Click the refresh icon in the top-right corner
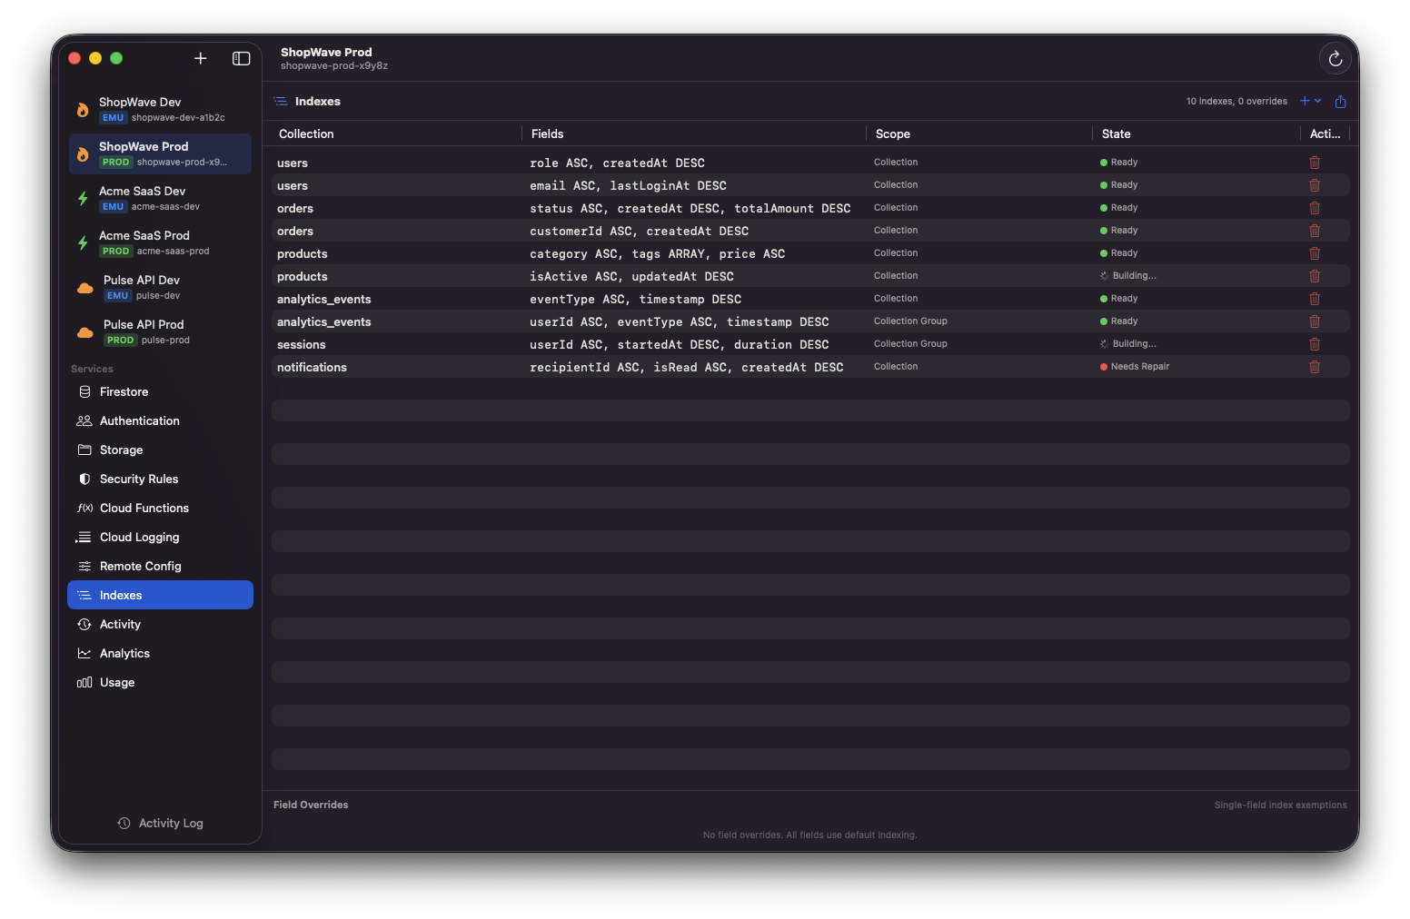The image size is (1410, 919). (x=1335, y=58)
